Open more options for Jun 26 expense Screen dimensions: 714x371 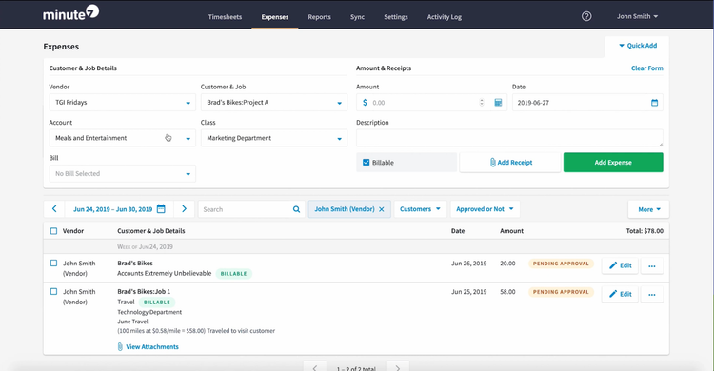tap(652, 265)
